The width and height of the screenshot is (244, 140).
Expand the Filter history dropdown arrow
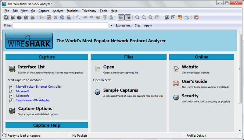[111, 26]
